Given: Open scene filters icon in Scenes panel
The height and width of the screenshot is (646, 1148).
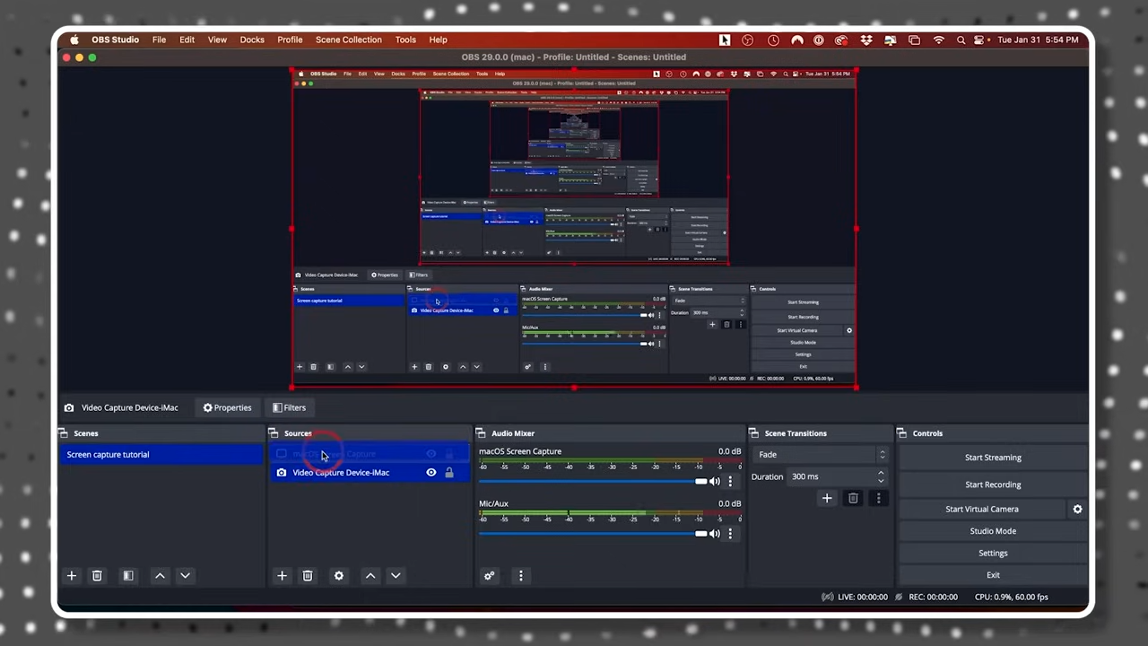Looking at the screenshot, I should (128, 576).
